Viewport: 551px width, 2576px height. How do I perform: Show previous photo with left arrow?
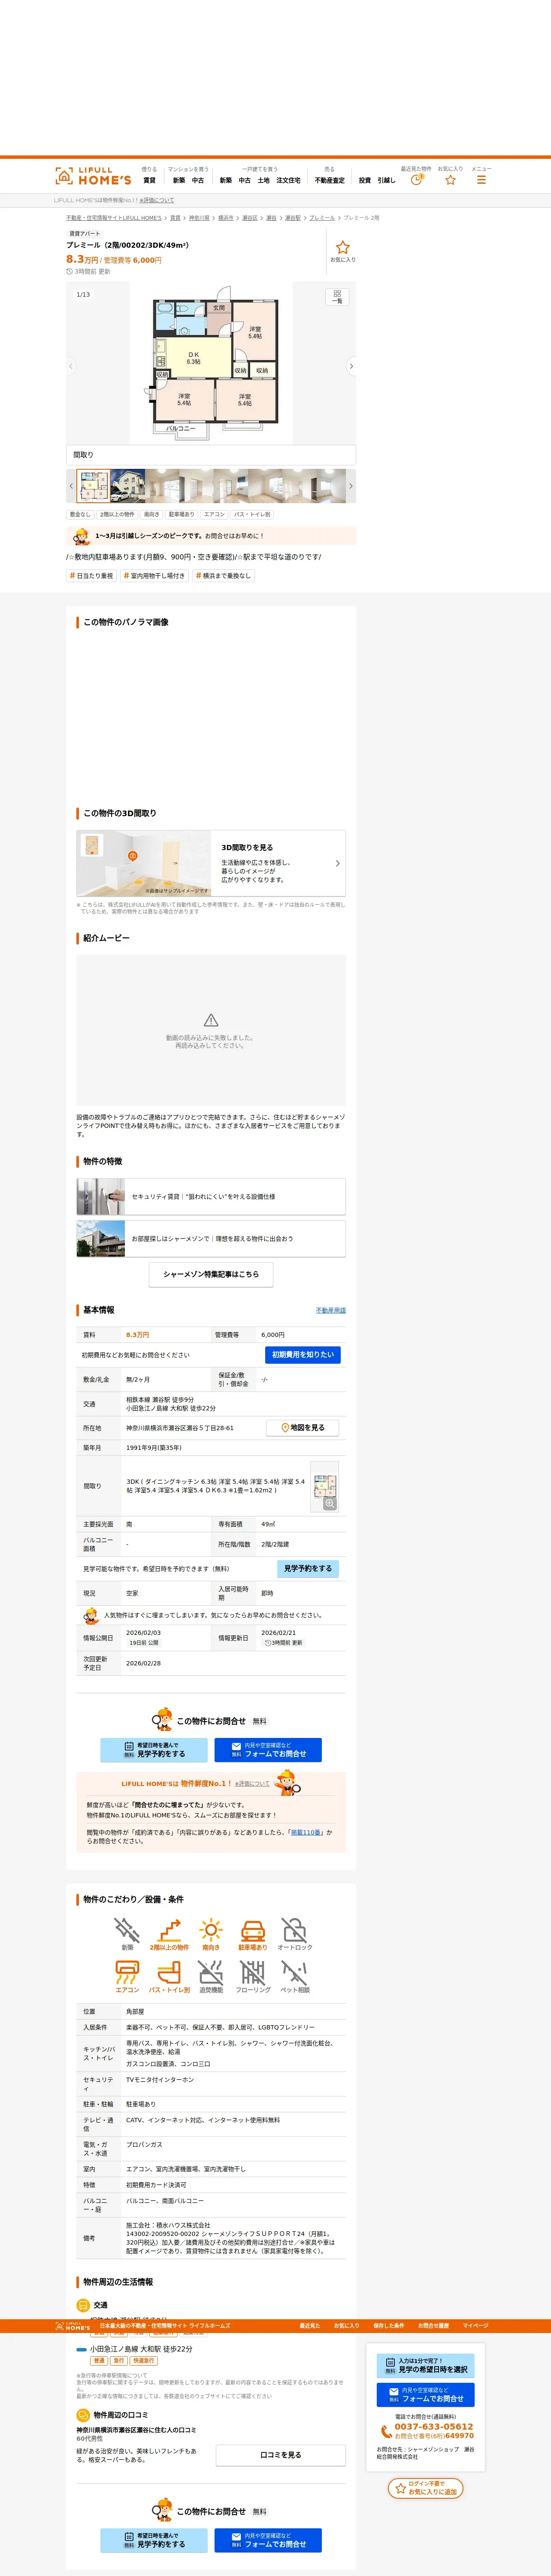tap(71, 366)
